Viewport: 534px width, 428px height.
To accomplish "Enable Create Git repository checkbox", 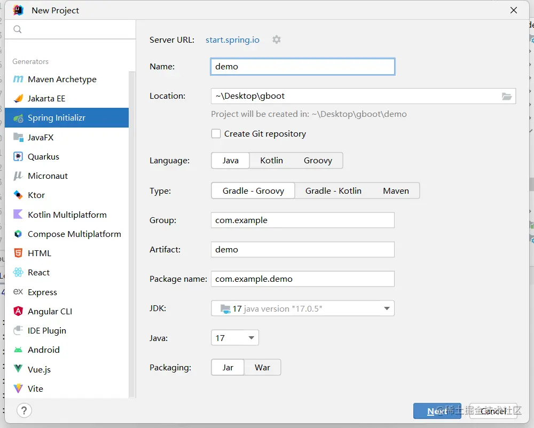I will coord(216,134).
